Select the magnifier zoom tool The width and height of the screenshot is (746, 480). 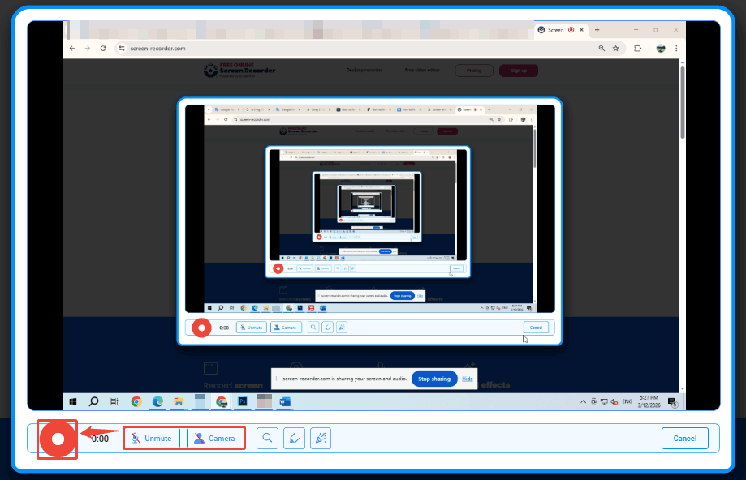pos(266,438)
